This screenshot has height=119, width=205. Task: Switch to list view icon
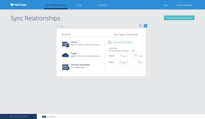tap(145, 26)
